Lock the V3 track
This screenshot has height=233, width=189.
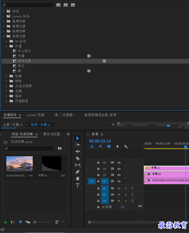tap(98, 168)
